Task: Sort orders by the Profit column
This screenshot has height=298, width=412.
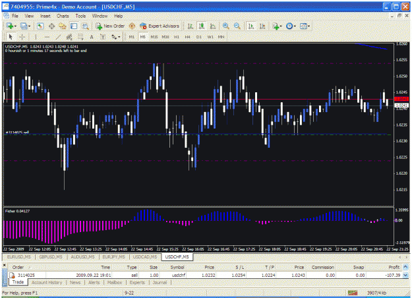Action: pyautogui.click(x=394, y=267)
